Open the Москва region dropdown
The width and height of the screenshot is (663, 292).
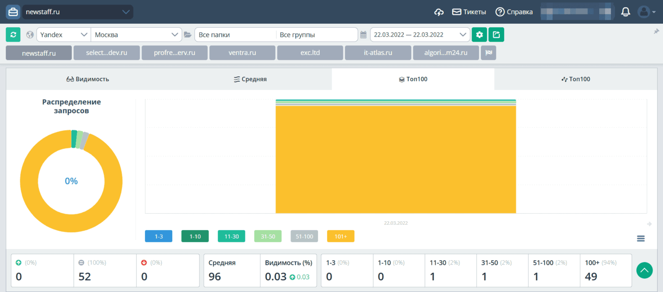click(x=137, y=35)
